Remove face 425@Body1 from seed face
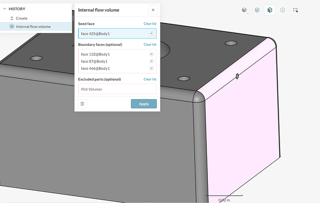The image size is (320, 203). point(152,34)
